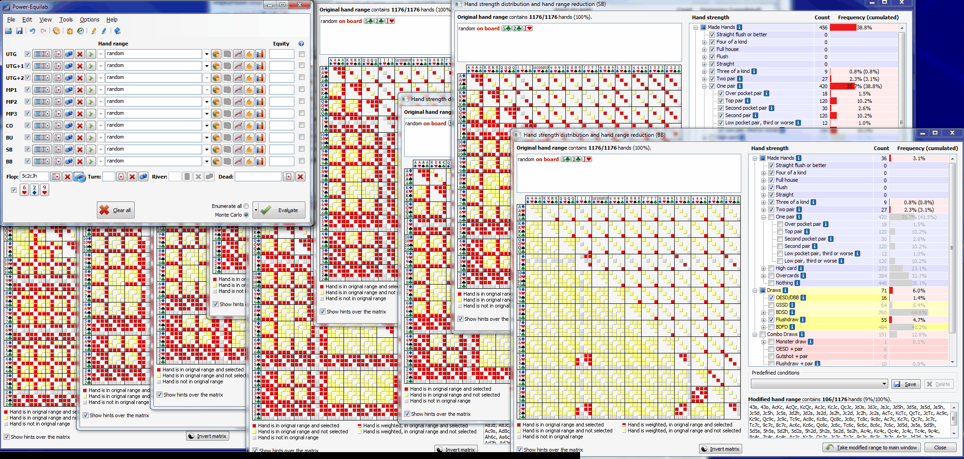Randomize turn card with dice icon
Image resolution: width=964 pixels, height=459 pixels.
point(143,177)
